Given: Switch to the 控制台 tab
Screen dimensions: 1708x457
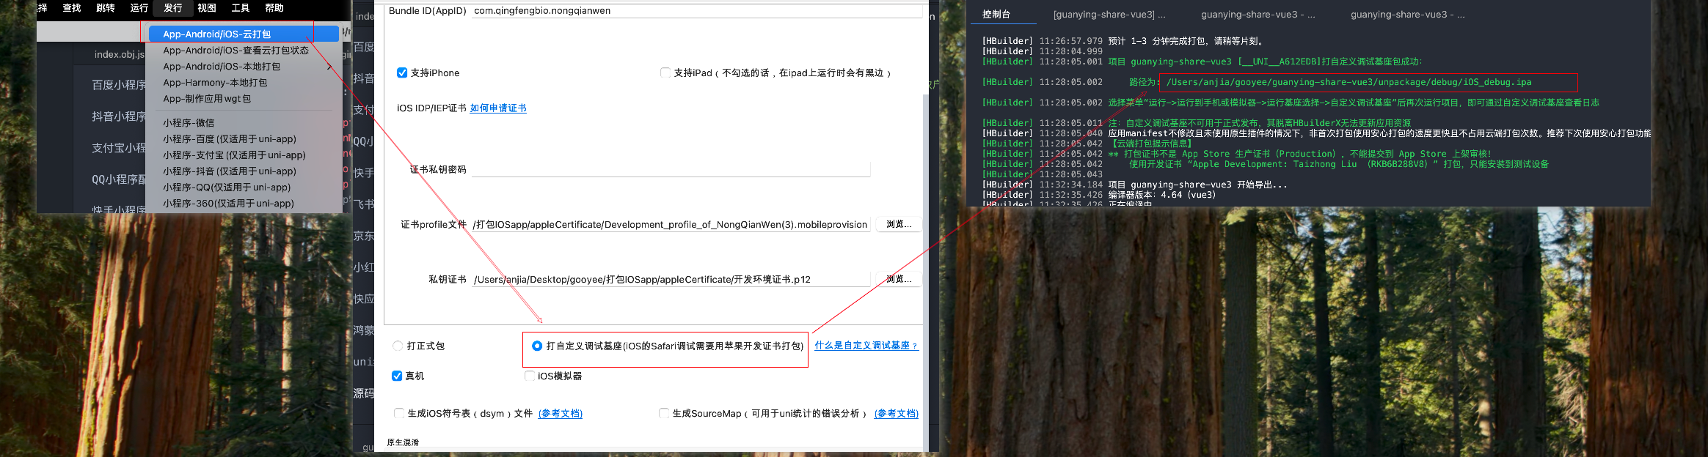Looking at the screenshot, I should (996, 15).
